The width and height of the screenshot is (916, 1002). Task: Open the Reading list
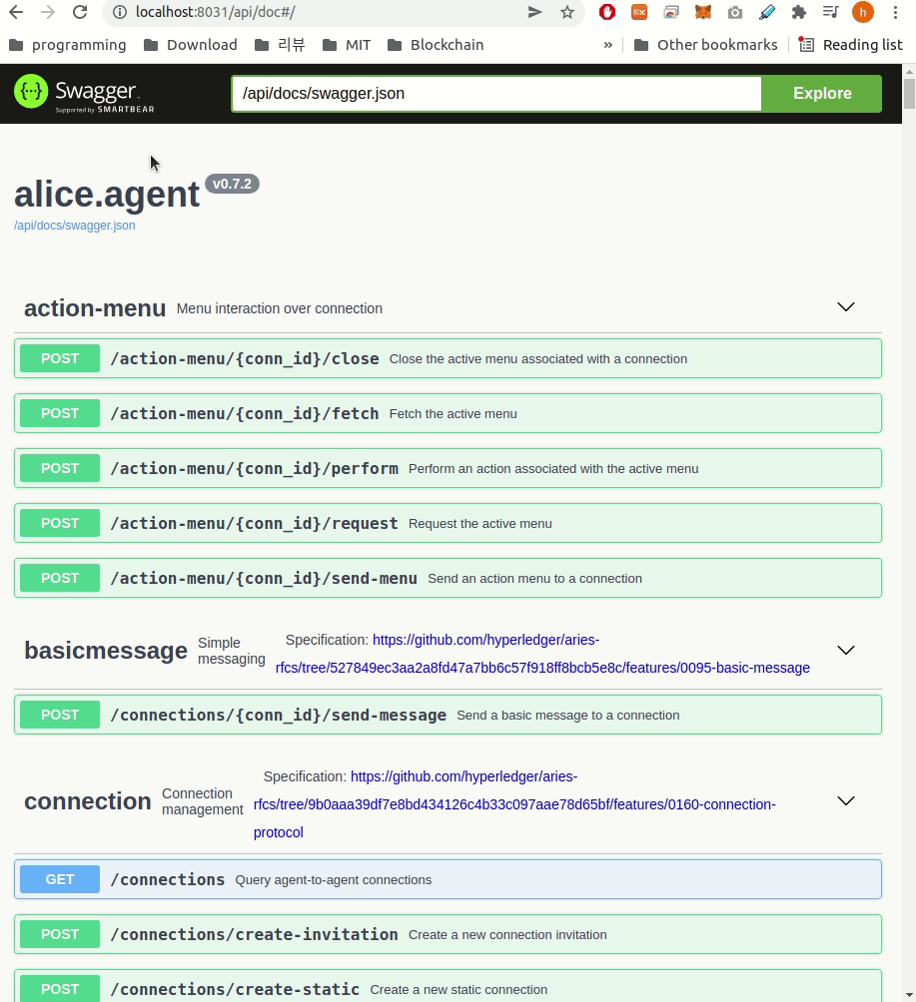point(851,45)
